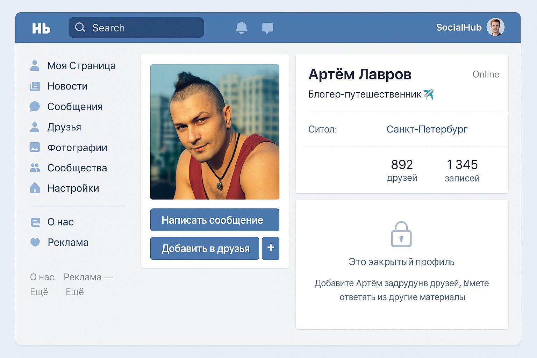Open Артём Лавров's profile photo
This screenshot has width=537, height=358.
point(215,132)
